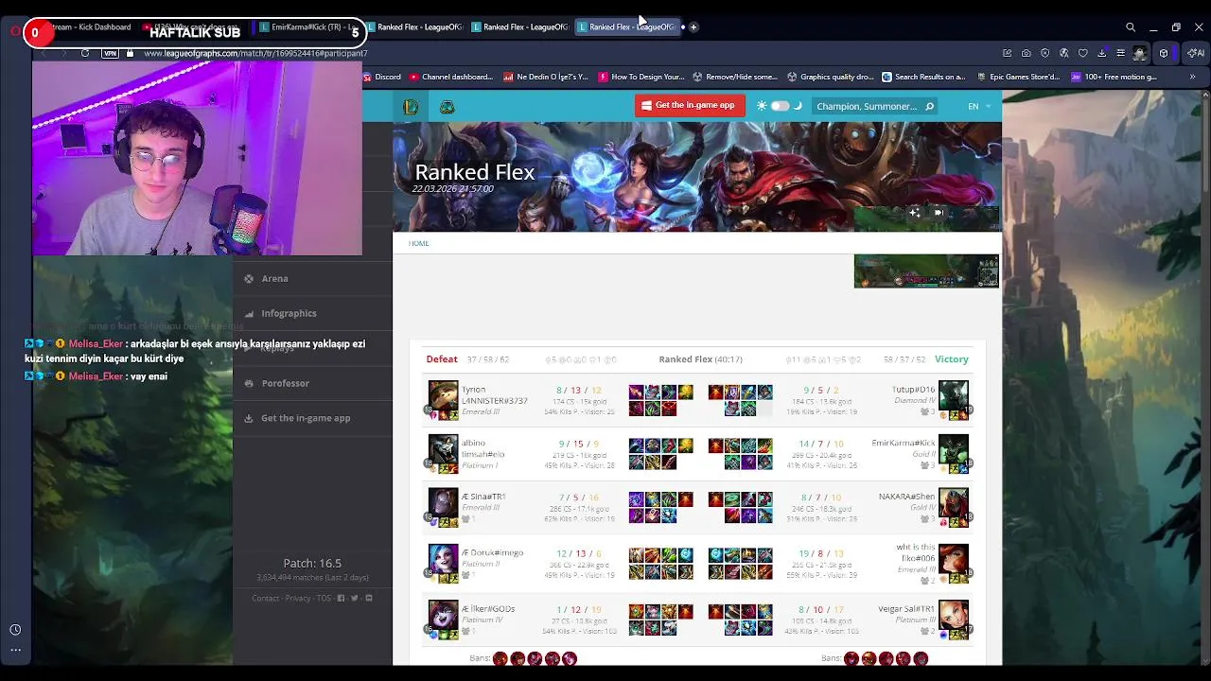Screen dimensions: 1211x681
Task: Click the Porofessor sidebar icon
Action: pyautogui.click(x=249, y=383)
